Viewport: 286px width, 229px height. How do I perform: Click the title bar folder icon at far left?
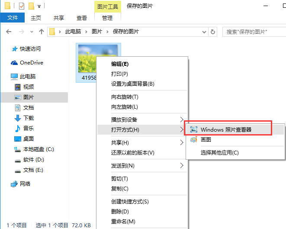point(8,6)
